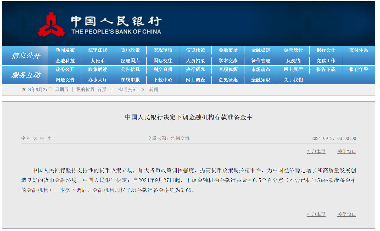
Task: Open the 在线申报 service
Action: coord(130,80)
